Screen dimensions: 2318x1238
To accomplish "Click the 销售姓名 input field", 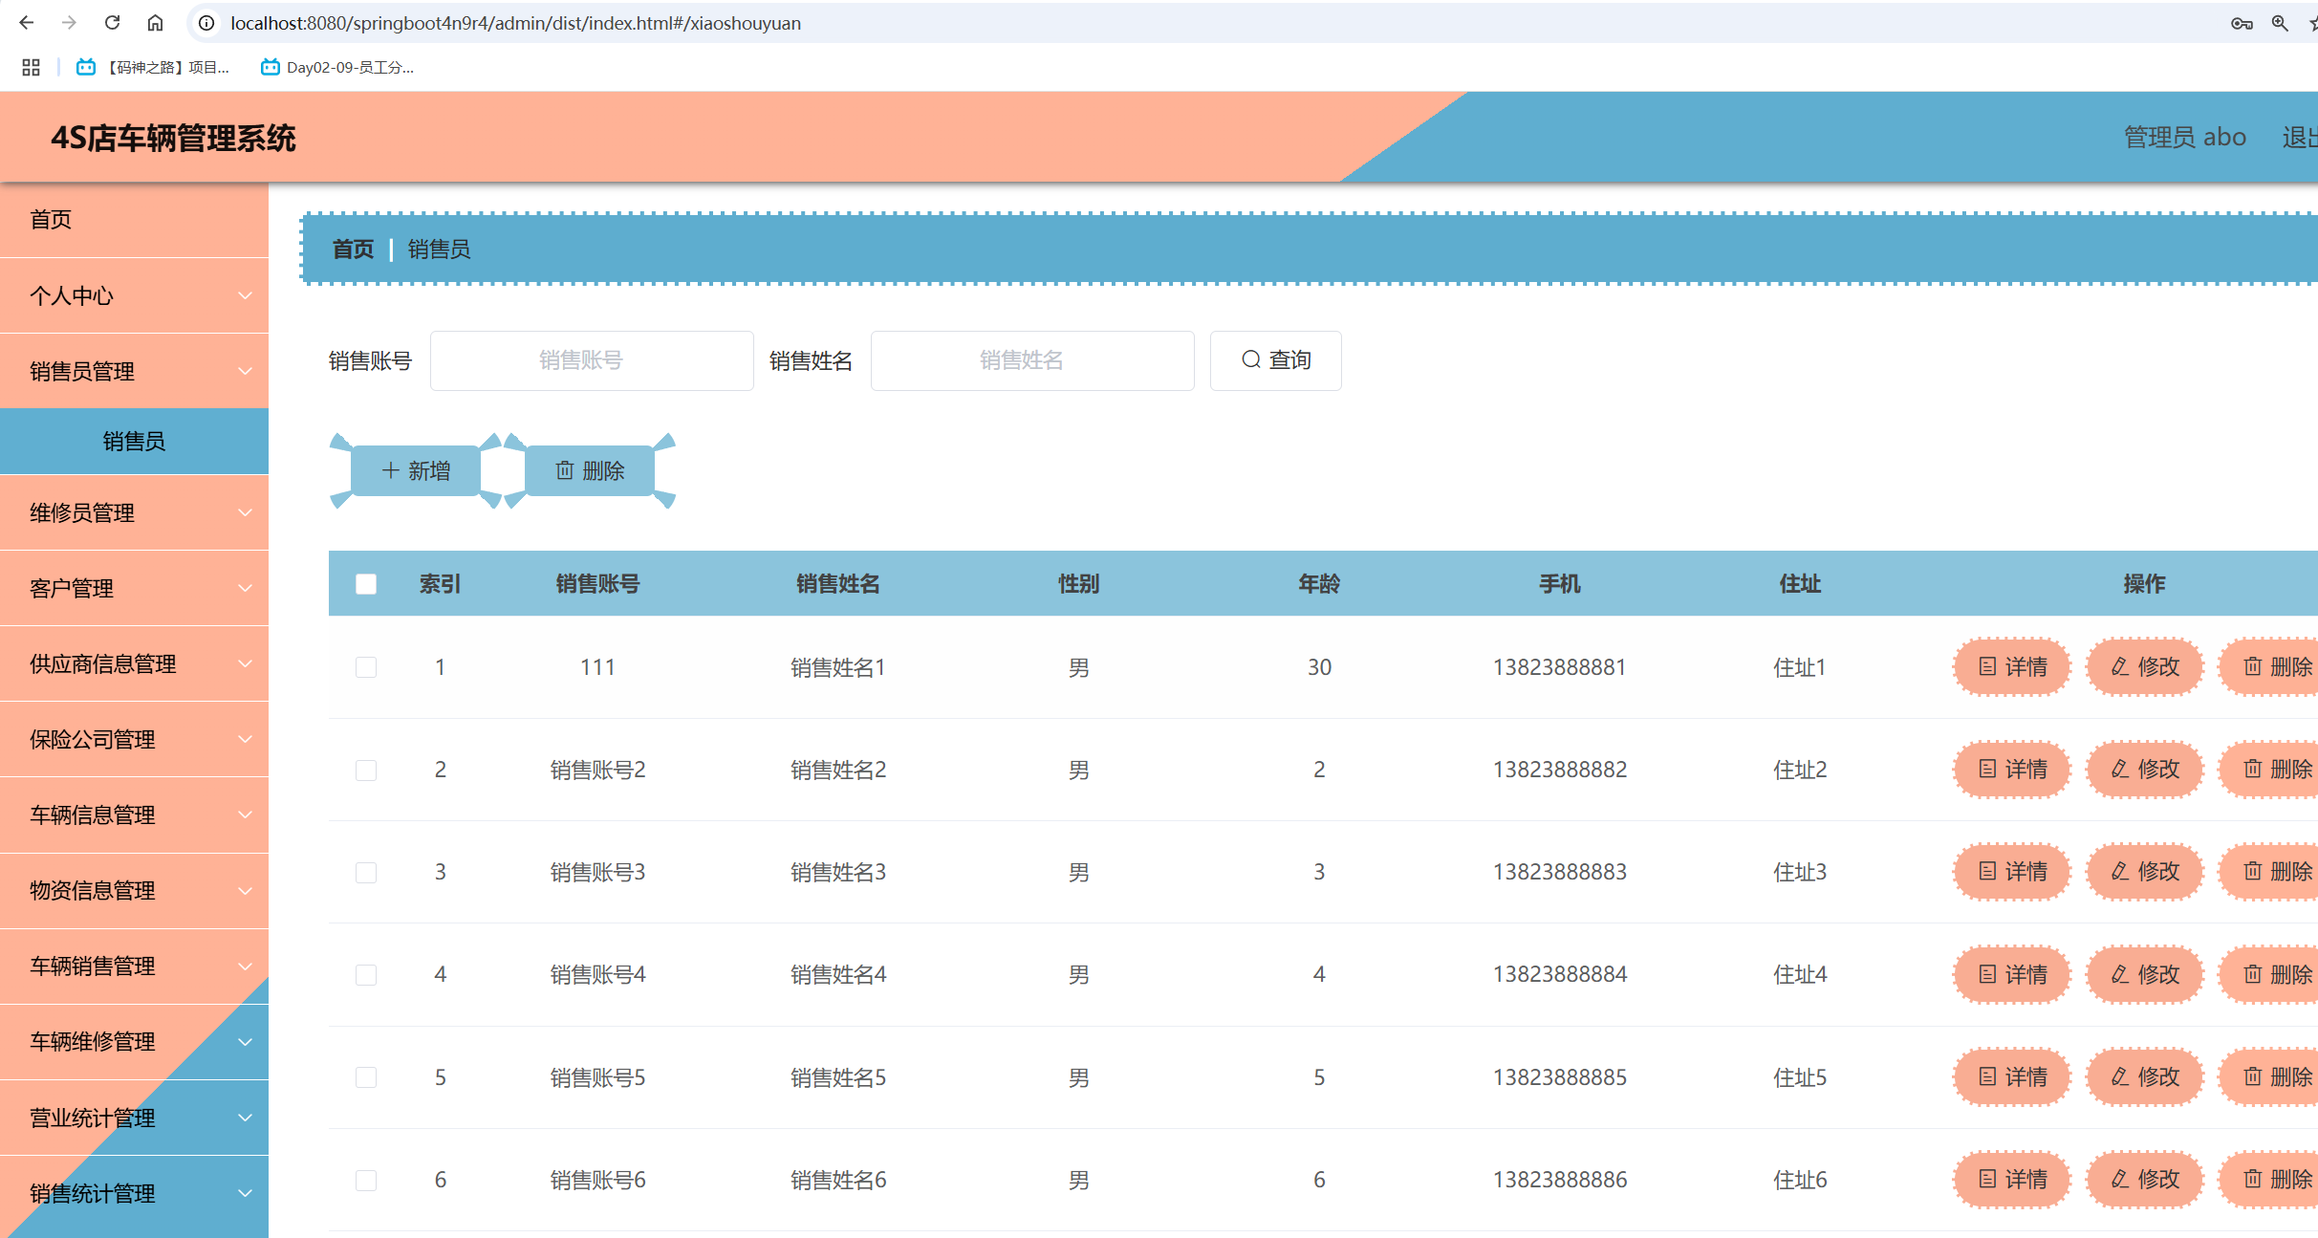I will point(1031,359).
